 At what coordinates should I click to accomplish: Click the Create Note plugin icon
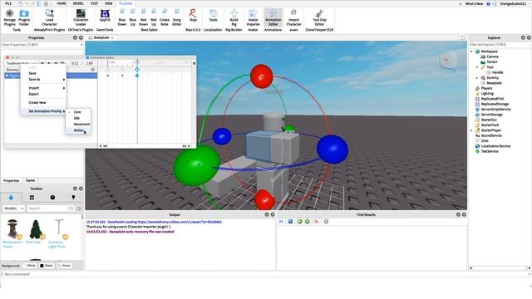(165, 17)
